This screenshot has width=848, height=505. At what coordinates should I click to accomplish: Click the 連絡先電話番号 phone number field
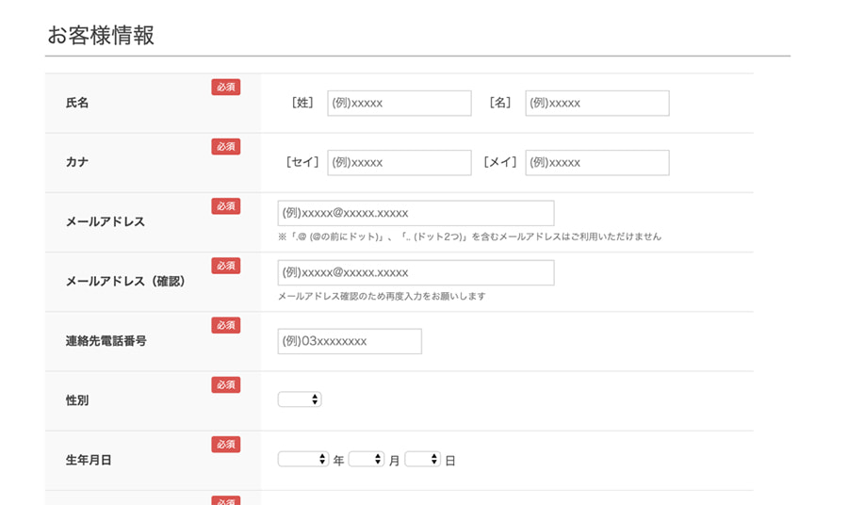click(350, 341)
